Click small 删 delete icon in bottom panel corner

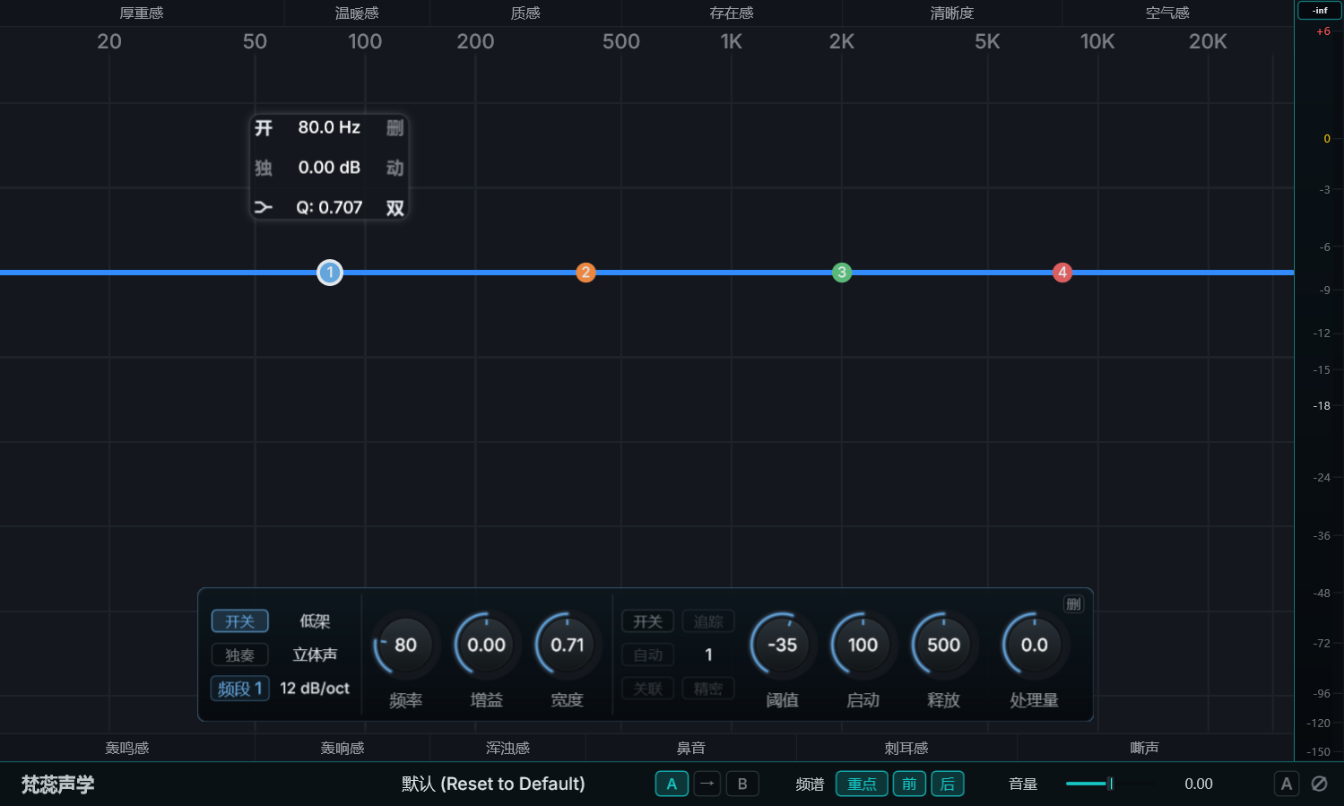pyautogui.click(x=1073, y=604)
